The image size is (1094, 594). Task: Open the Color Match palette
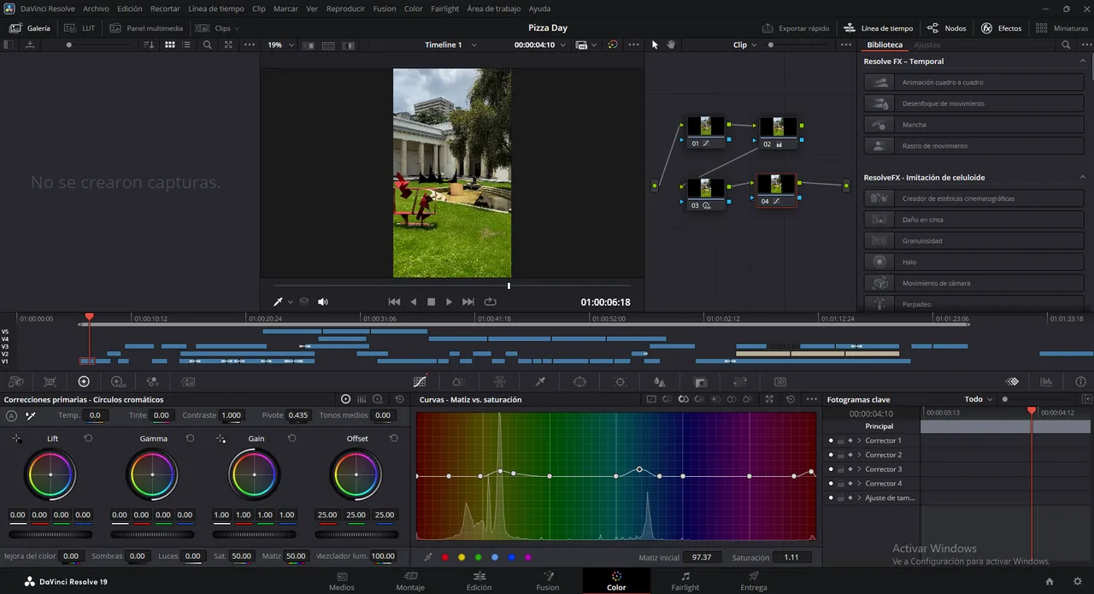[x=50, y=382]
